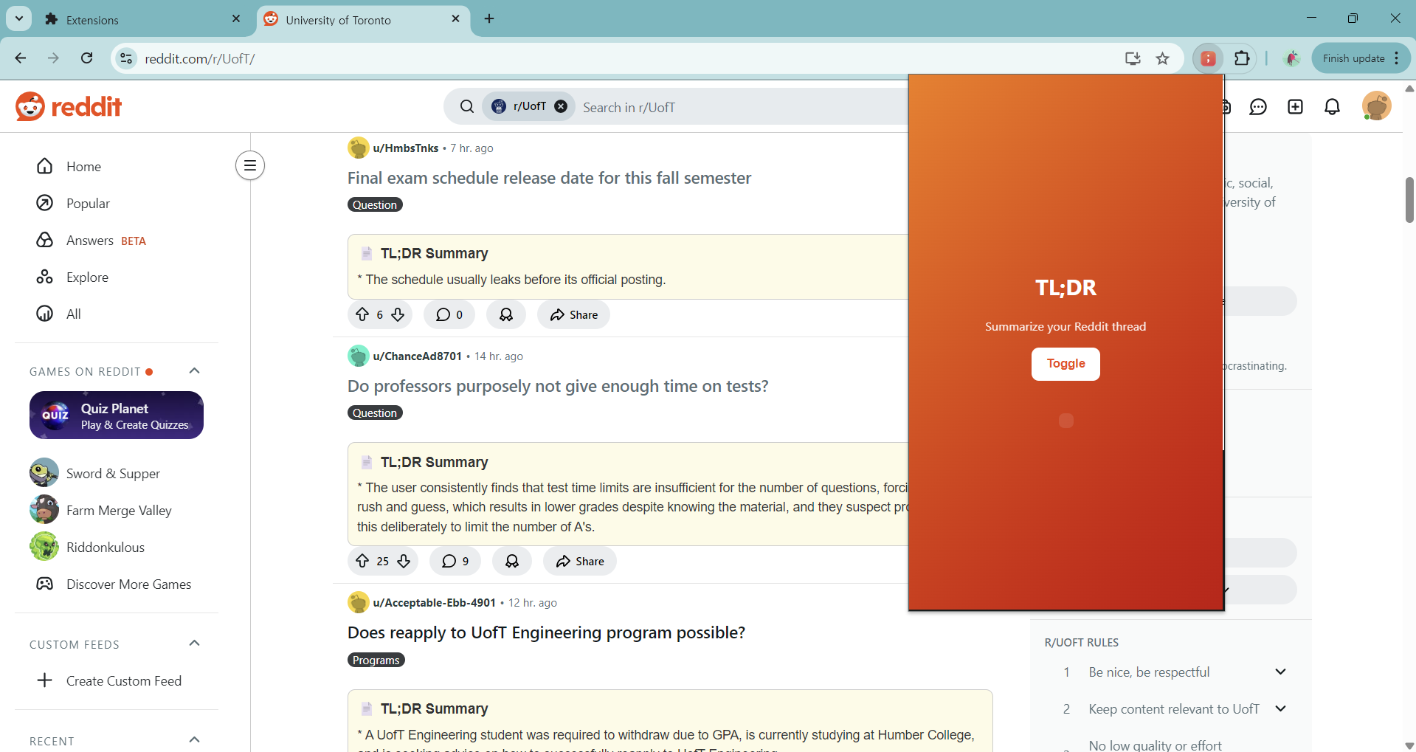Open the 9 comments on professors post
Screen dimensions: 1416x752
[455, 561]
